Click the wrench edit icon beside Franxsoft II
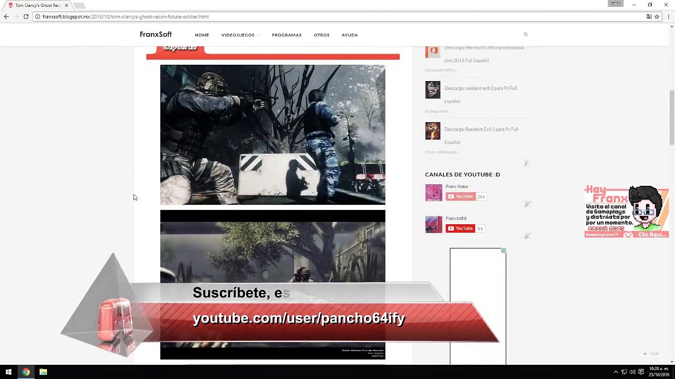The image size is (675, 379). coord(527,236)
